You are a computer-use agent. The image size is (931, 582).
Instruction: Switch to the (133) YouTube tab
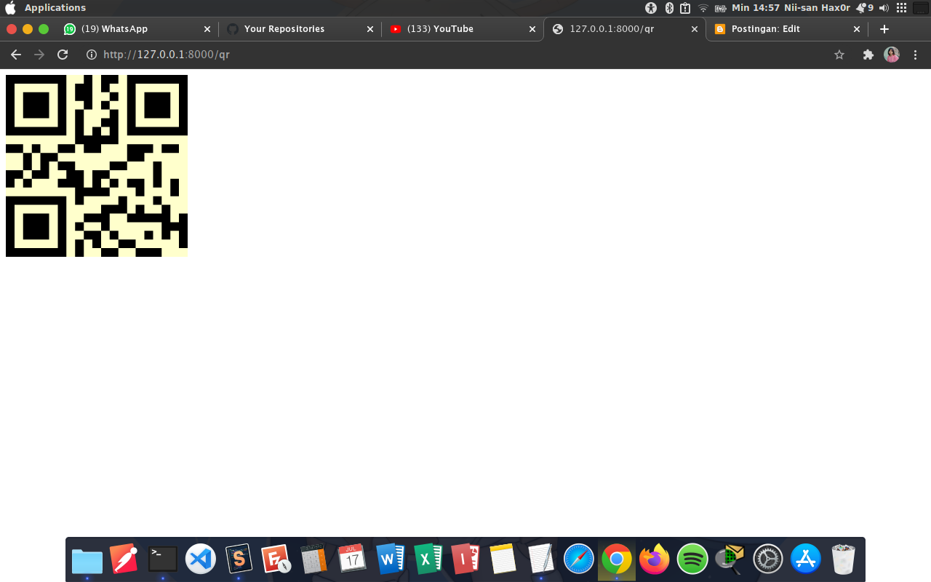pyautogui.click(x=461, y=29)
